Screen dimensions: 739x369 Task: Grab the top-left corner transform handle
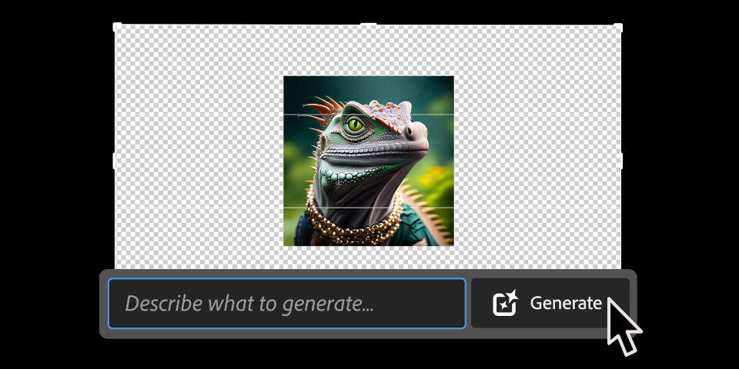[117, 27]
